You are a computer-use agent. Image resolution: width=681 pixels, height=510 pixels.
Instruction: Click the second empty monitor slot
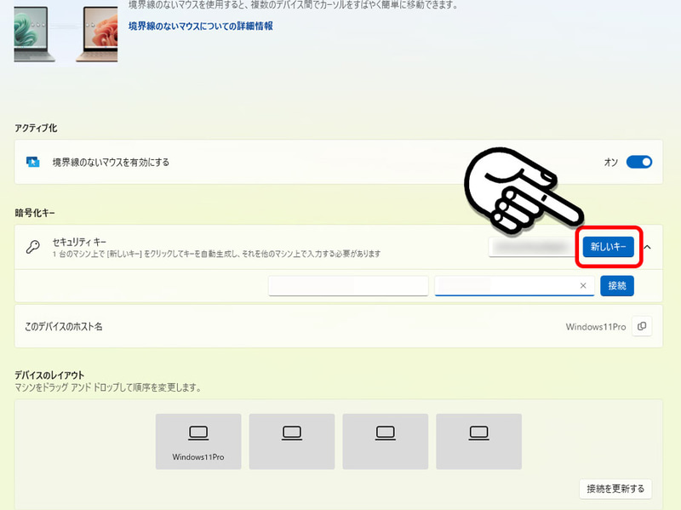click(292, 441)
